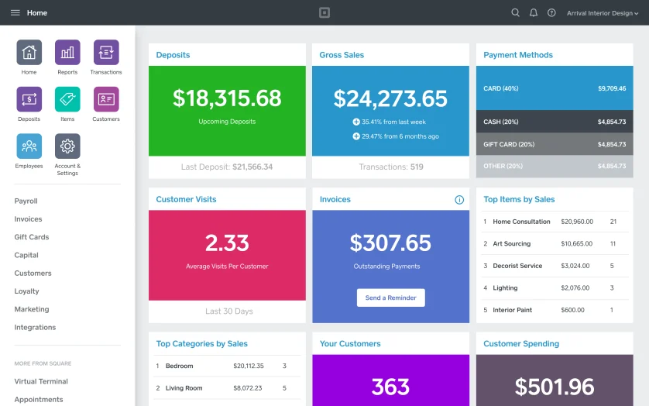Click the 2.33 average visits tile

tap(227, 255)
